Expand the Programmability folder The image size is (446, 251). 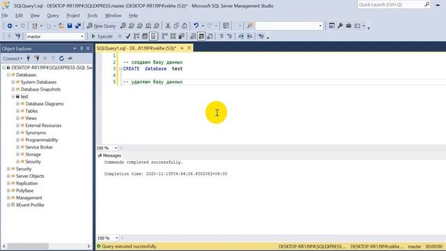coord(17,140)
